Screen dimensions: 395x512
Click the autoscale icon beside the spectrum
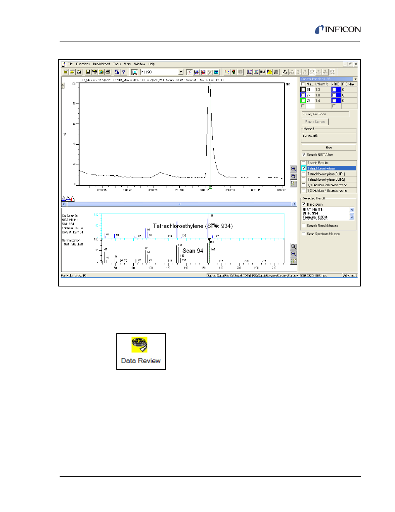click(294, 261)
